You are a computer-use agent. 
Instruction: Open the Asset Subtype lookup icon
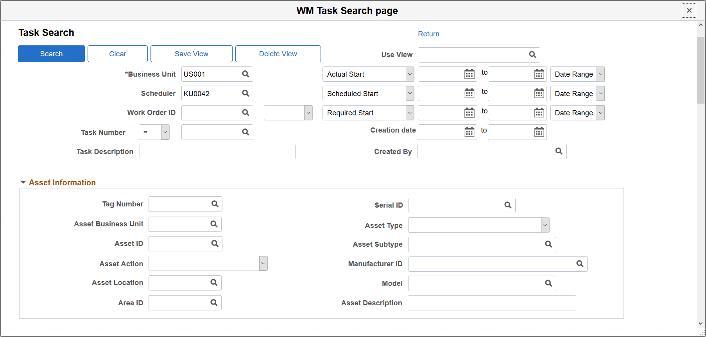(x=548, y=244)
